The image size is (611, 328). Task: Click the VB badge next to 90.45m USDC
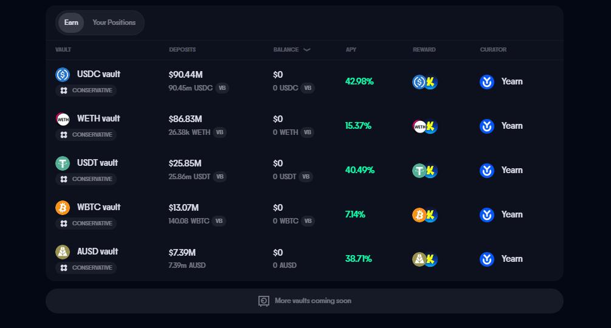(223, 88)
